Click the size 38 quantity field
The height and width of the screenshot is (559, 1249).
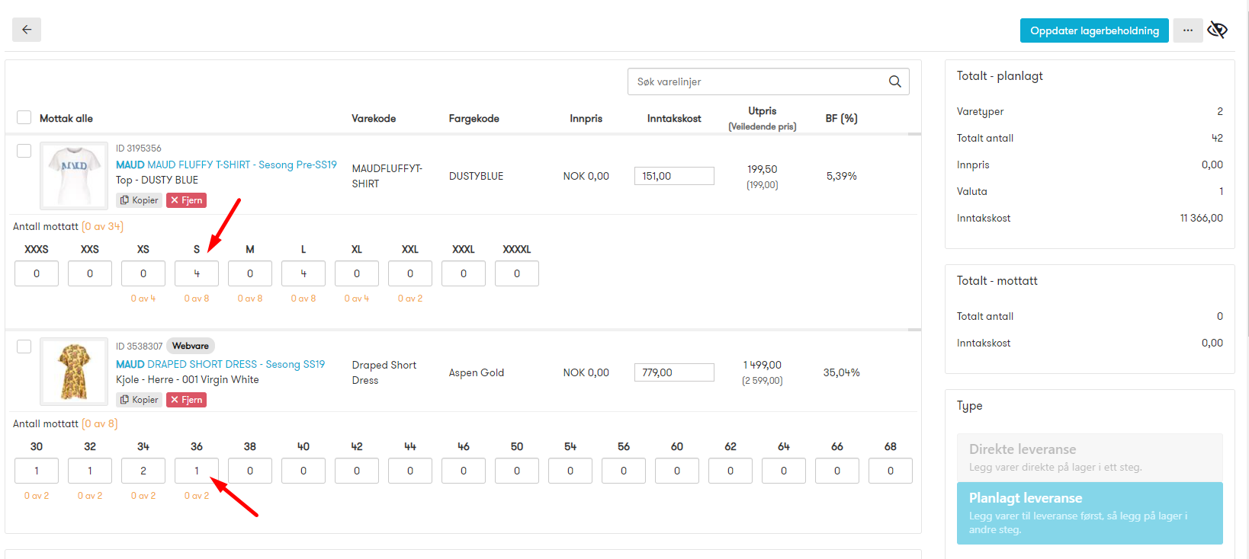click(250, 471)
